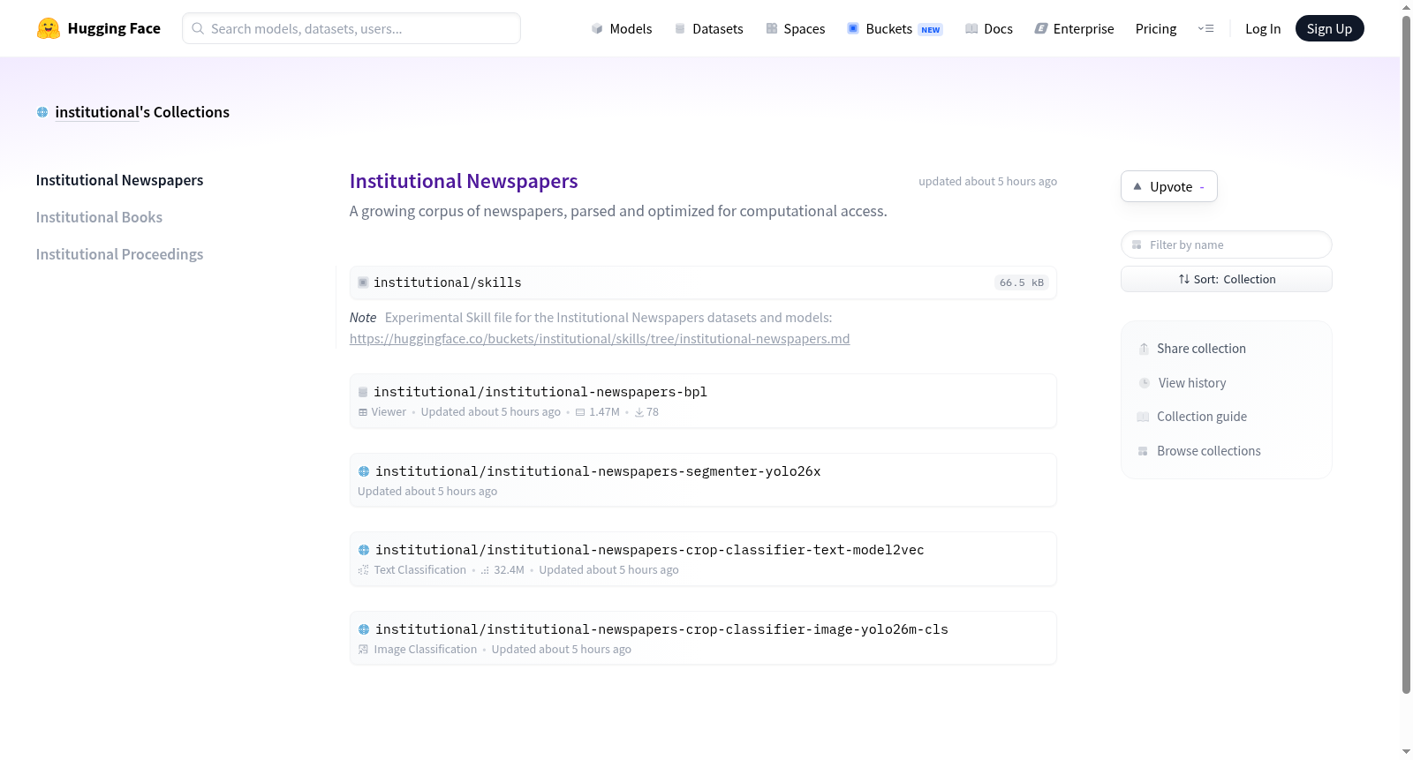The height and width of the screenshot is (760, 1413).
Task: Upvote this collection
Action: pyautogui.click(x=1168, y=186)
